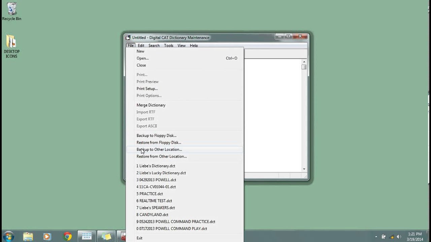This screenshot has width=431, height=242.
Task: Open PRACTICE.dct from the recent files list
Action: [149, 194]
